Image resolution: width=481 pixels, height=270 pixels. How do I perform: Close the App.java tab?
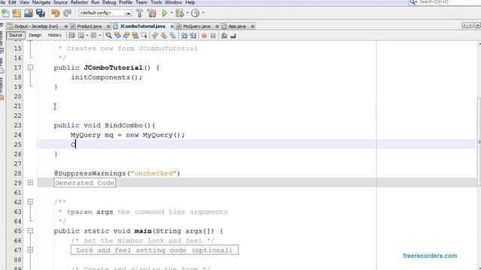(x=253, y=27)
